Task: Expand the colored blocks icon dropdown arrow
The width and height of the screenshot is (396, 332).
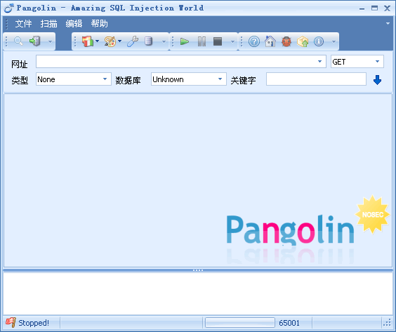Action: 97,41
